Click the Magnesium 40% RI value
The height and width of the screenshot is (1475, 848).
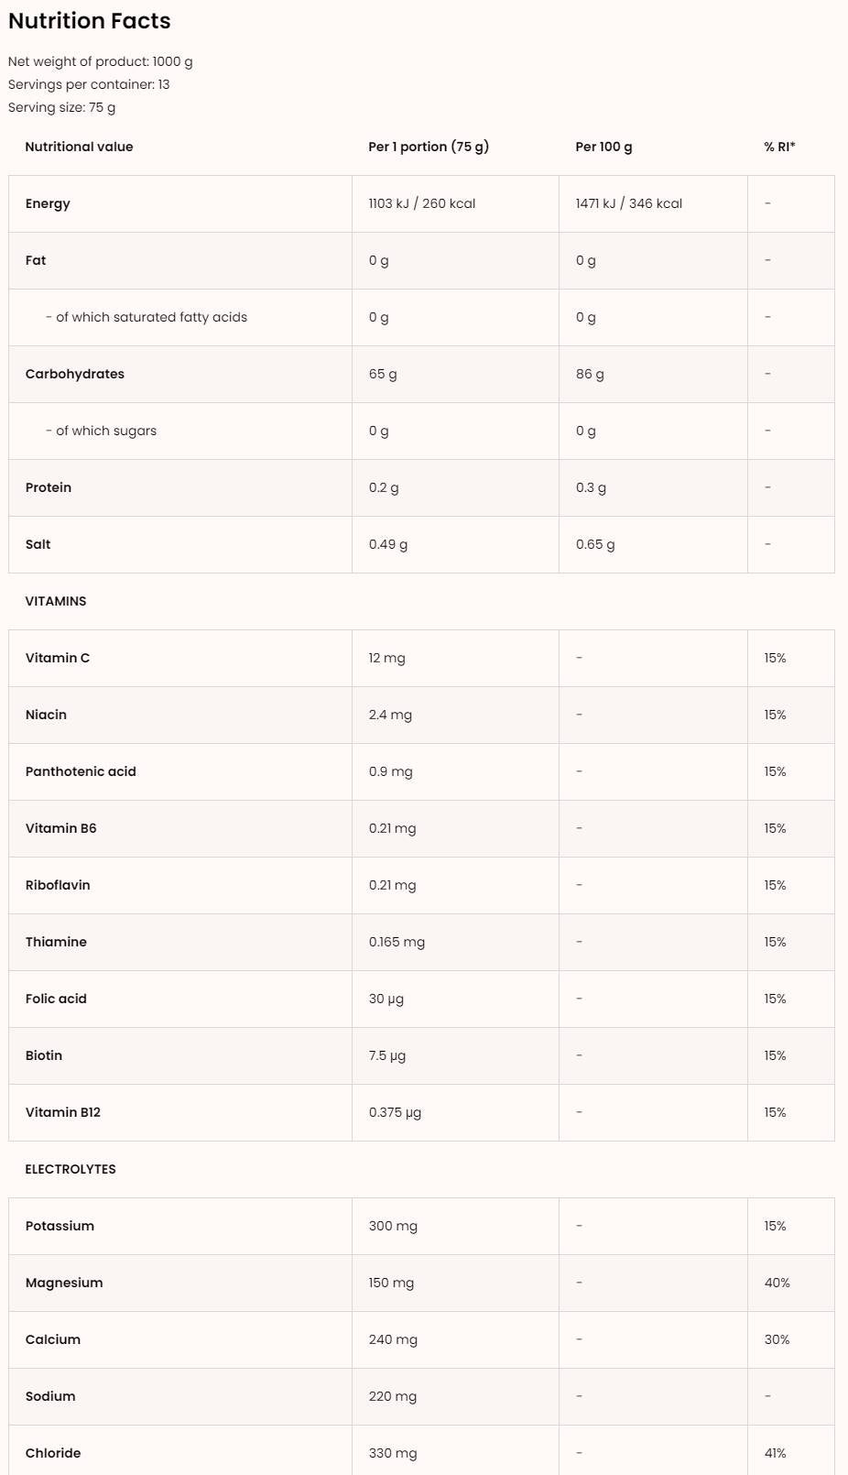777,1283
